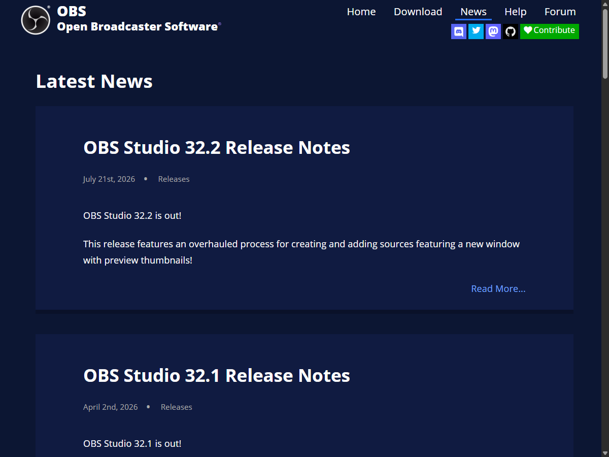Click the green Contribute button
The height and width of the screenshot is (457, 609).
[x=550, y=31]
